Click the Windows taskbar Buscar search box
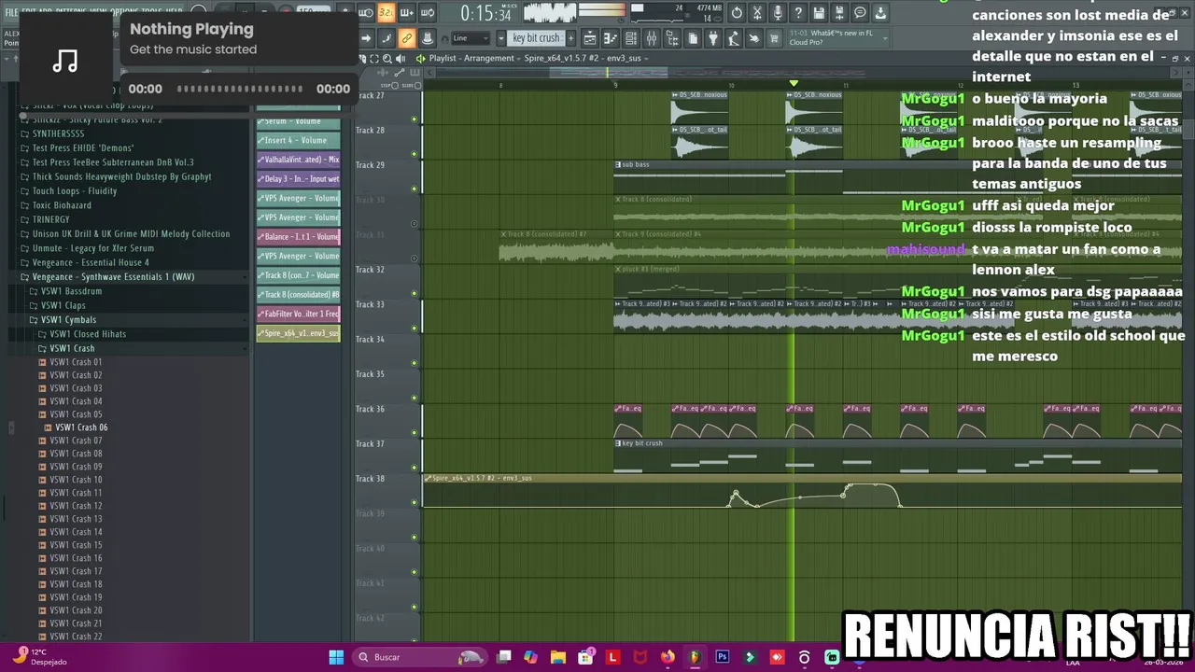1195x672 pixels. [420, 657]
